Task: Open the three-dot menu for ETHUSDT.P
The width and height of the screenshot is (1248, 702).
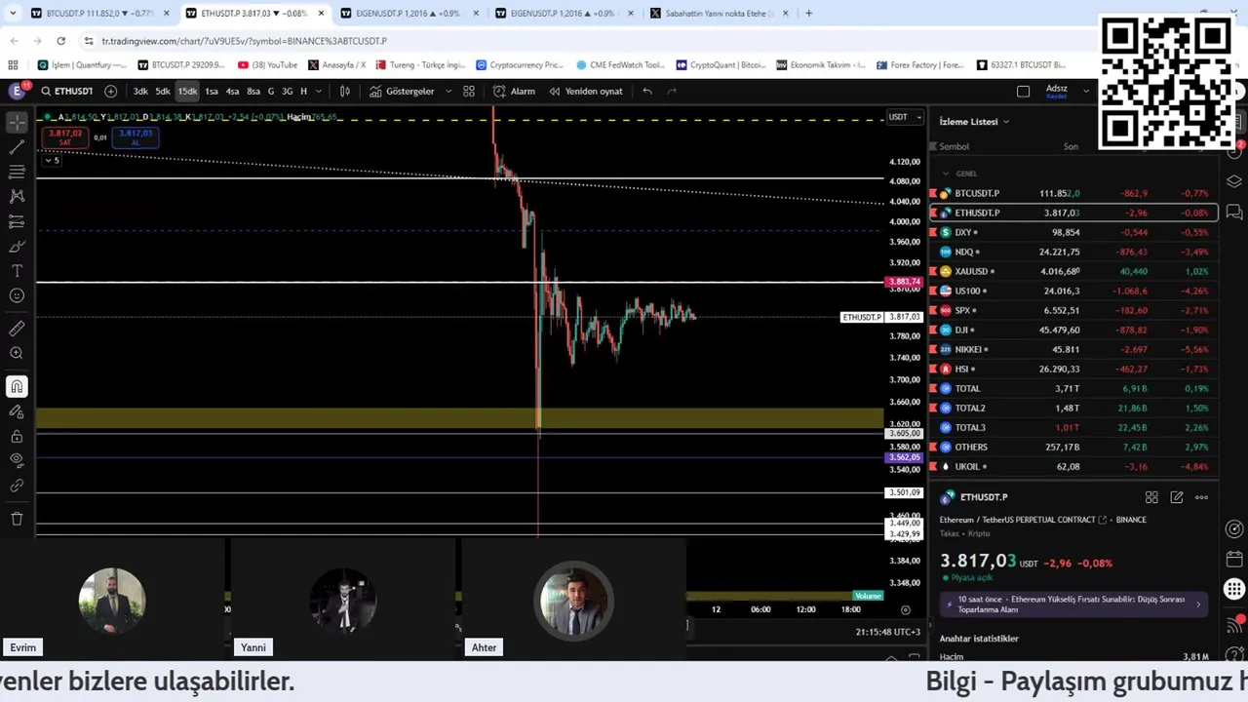Action: pos(1201,497)
